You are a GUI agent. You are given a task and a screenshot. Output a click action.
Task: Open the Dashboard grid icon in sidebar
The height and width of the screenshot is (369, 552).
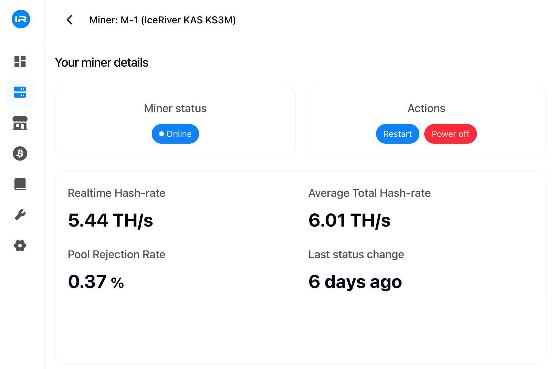click(20, 61)
